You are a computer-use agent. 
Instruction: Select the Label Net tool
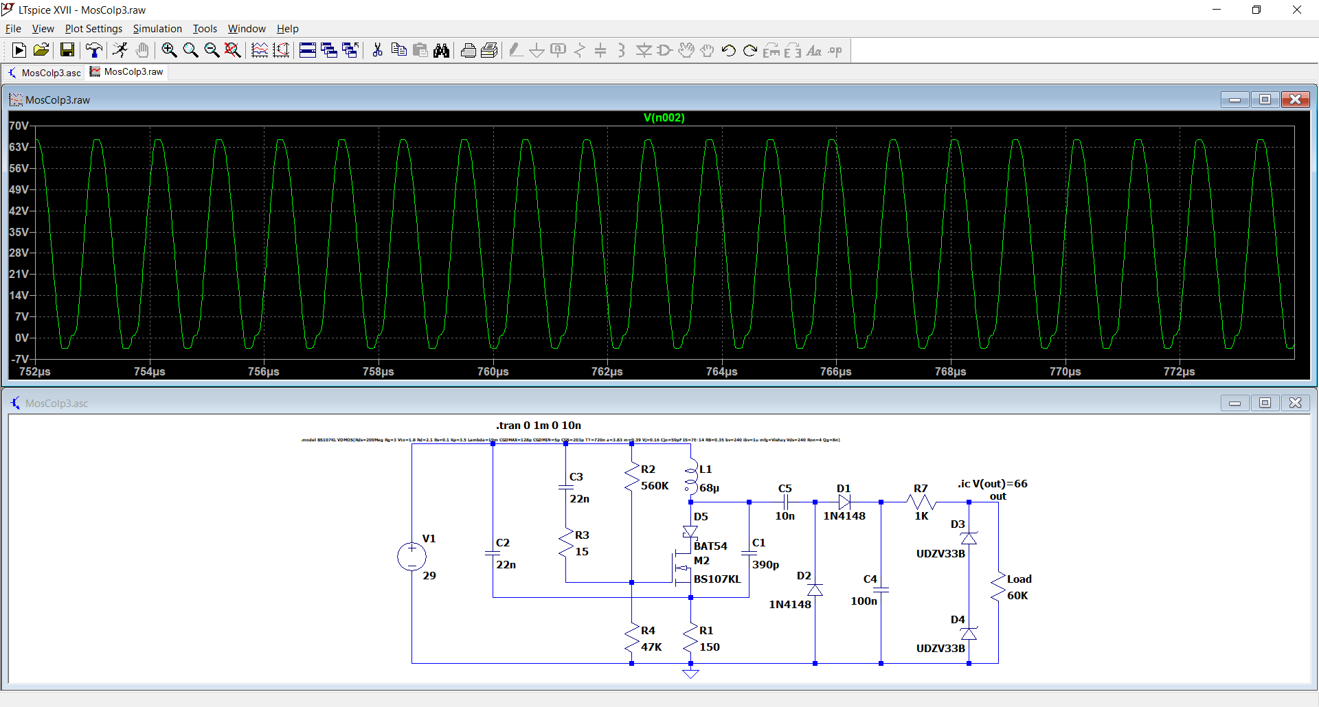[x=559, y=50]
